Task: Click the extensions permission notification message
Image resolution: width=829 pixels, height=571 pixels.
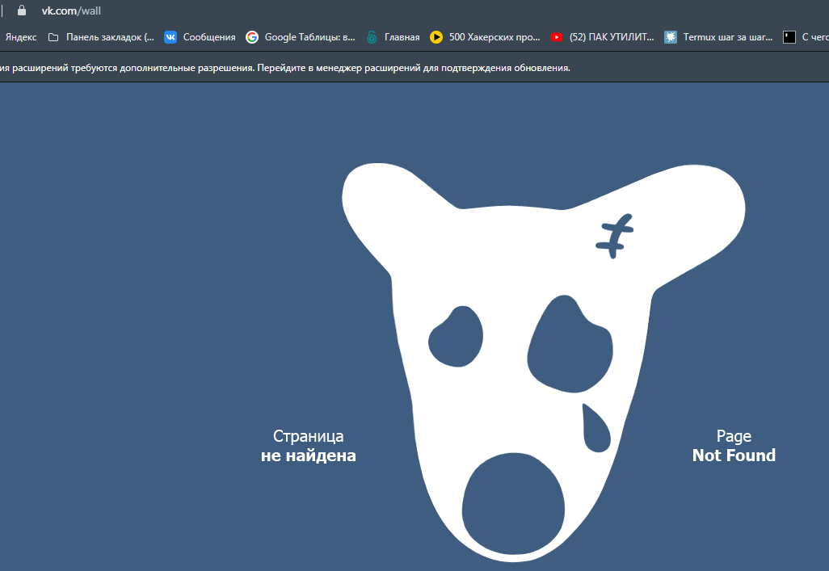Action: point(285,68)
